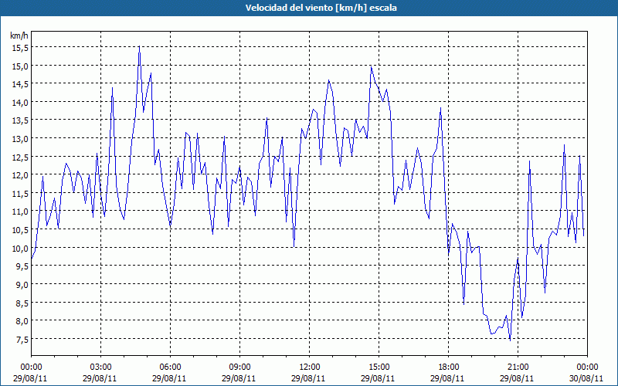Screen dimensions: 618x386
Task: Click the 9,0 y-axis value
Action: (22, 284)
